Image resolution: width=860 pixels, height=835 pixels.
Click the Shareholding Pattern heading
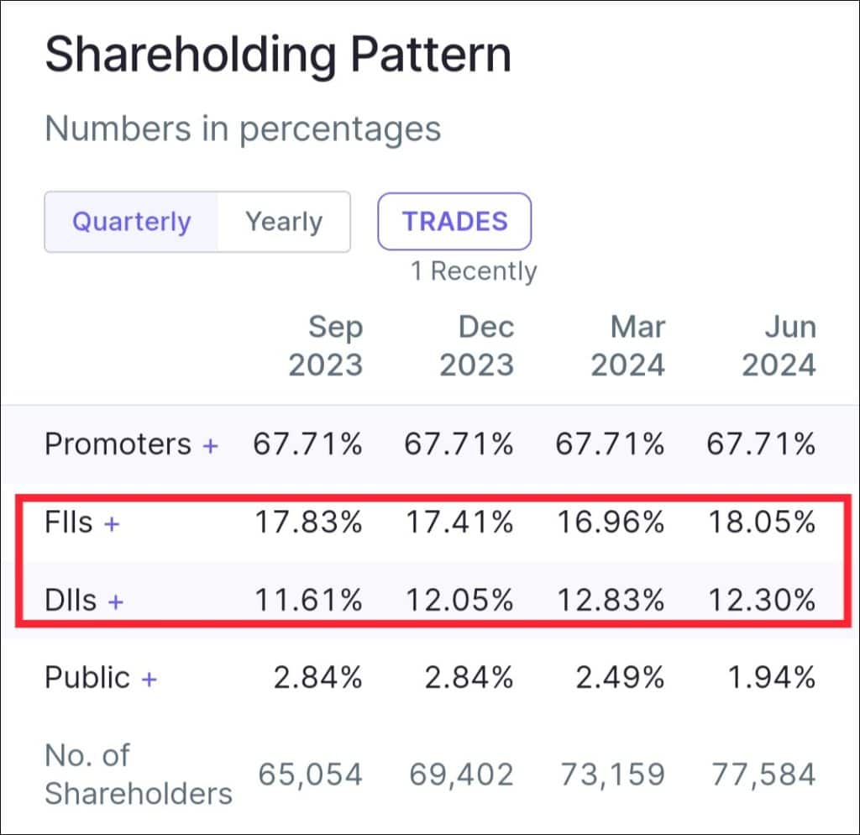click(x=277, y=55)
